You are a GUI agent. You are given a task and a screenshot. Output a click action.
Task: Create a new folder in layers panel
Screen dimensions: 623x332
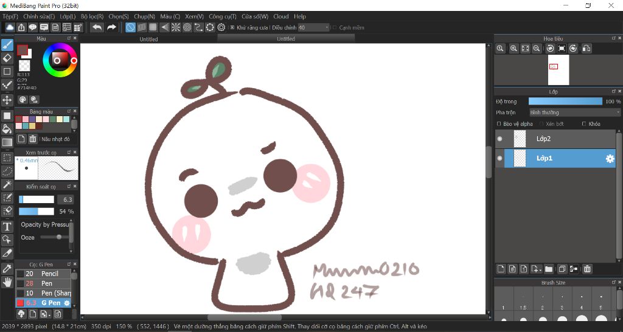click(549, 269)
